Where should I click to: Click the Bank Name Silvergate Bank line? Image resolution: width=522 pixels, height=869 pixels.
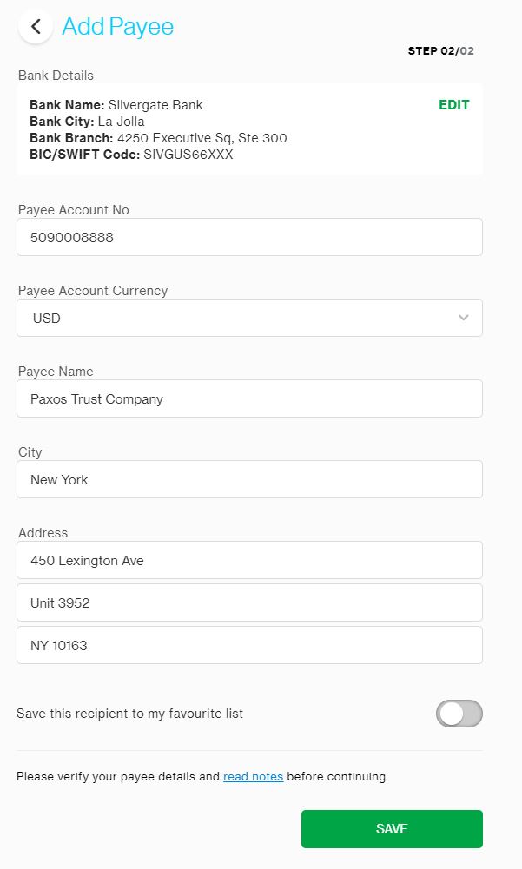pos(116,105)
